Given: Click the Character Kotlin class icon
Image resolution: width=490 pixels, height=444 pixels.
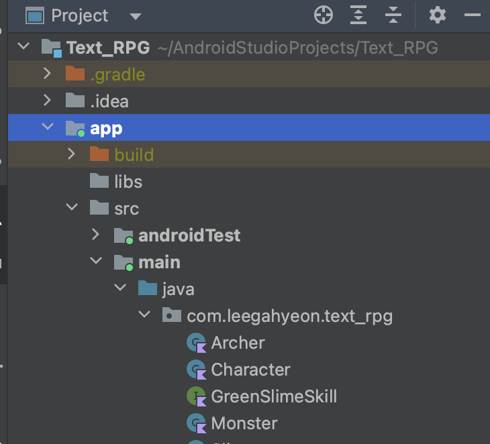Looking at the screenshot, I should click(197, 370).
